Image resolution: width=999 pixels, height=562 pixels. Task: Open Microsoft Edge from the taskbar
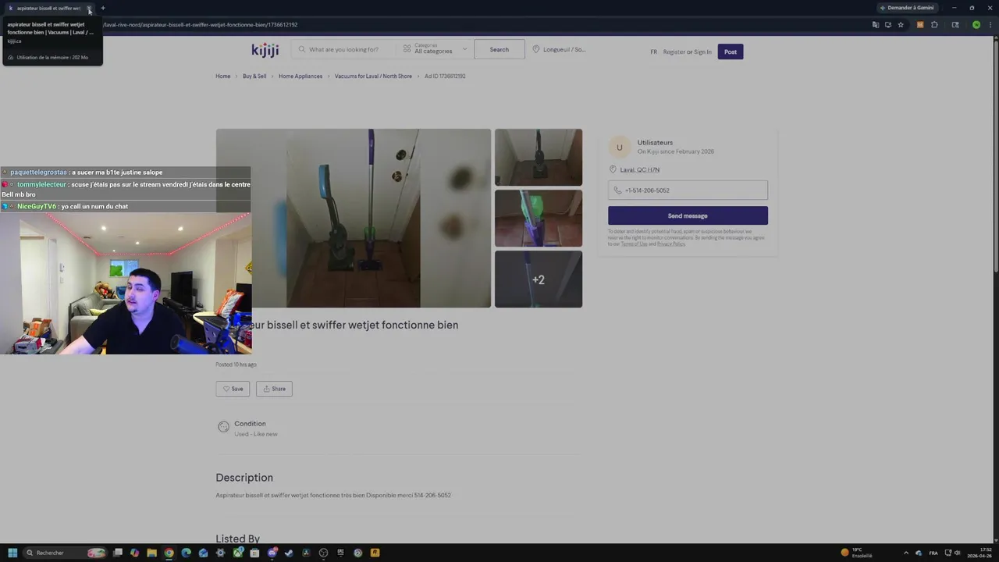pyautogui.click(x=187, y=553)
